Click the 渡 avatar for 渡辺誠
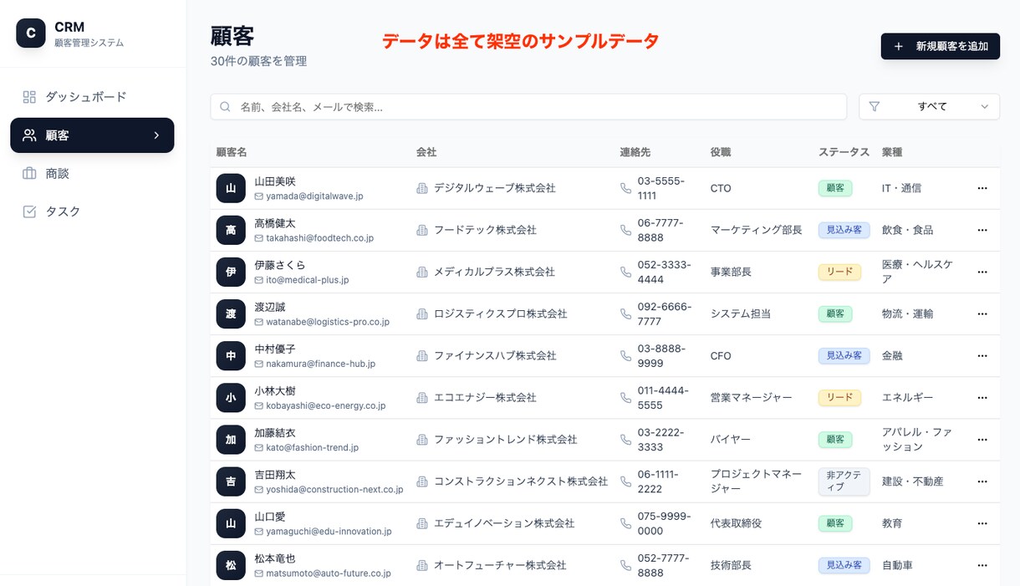1020x586 pixels. pyautogui.click(x=231, y=313)
